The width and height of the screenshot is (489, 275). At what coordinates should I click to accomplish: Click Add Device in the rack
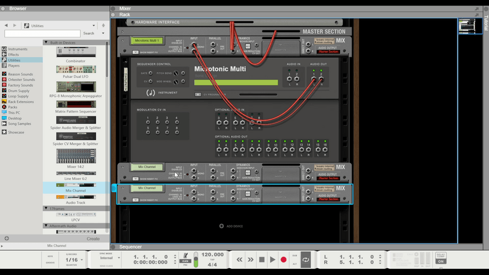click(x=231, y=226)
